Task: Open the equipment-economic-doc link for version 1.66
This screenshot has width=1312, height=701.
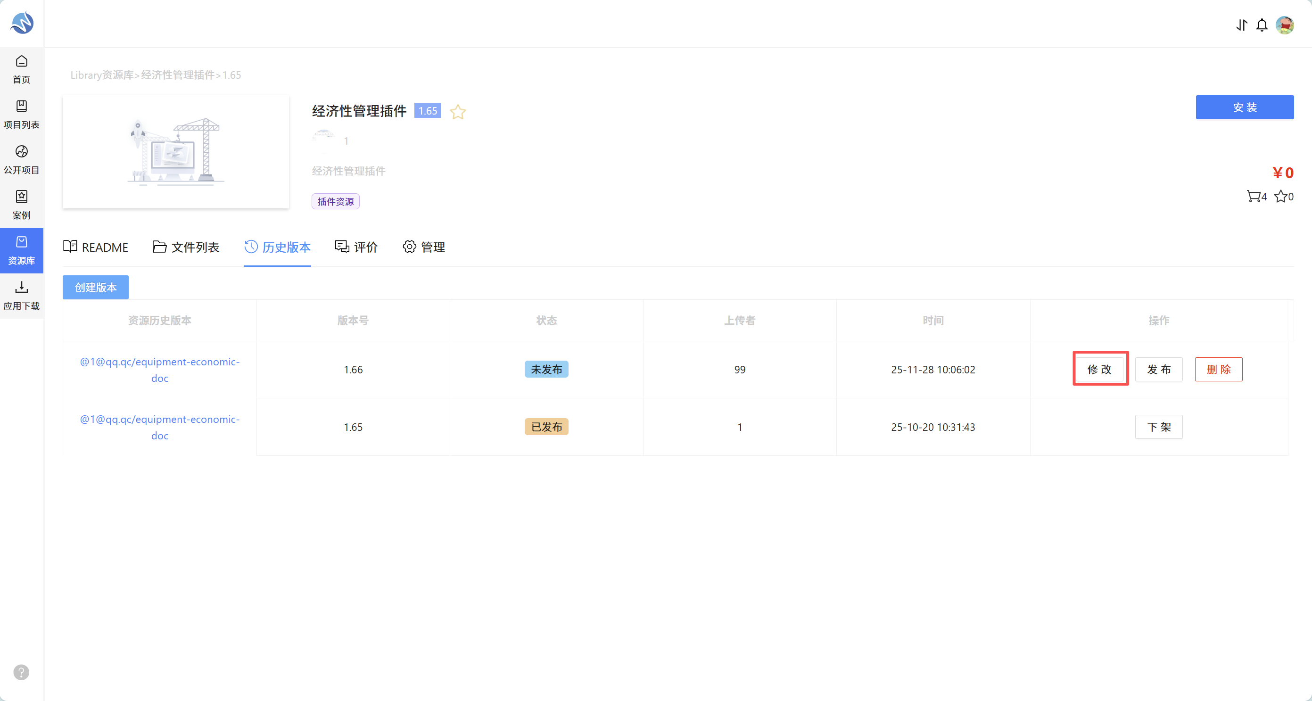Action: tap(160, 370)
